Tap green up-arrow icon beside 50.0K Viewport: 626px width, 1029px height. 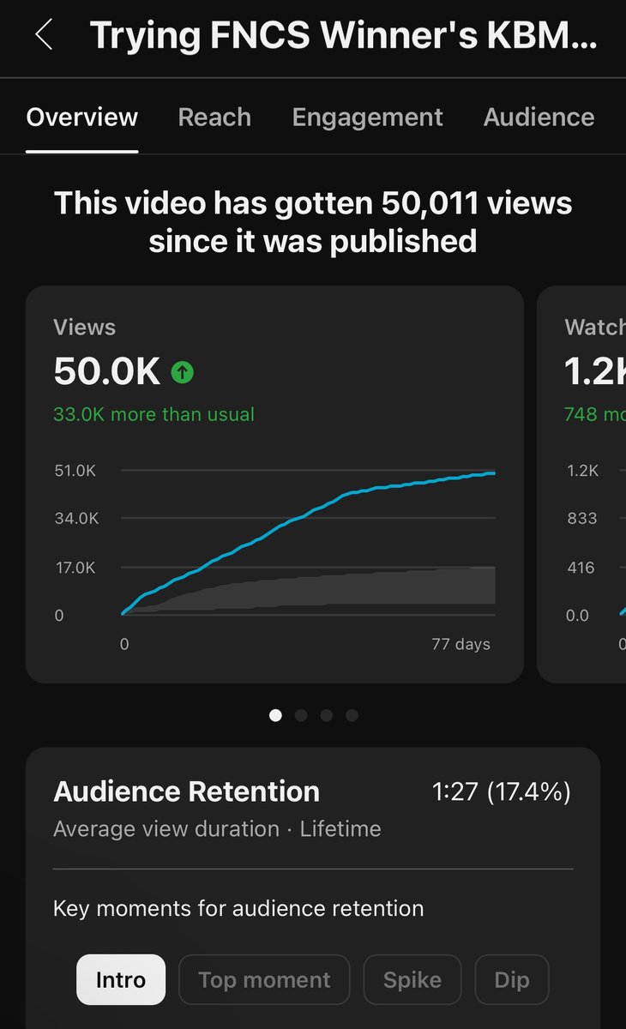(182, 372)
